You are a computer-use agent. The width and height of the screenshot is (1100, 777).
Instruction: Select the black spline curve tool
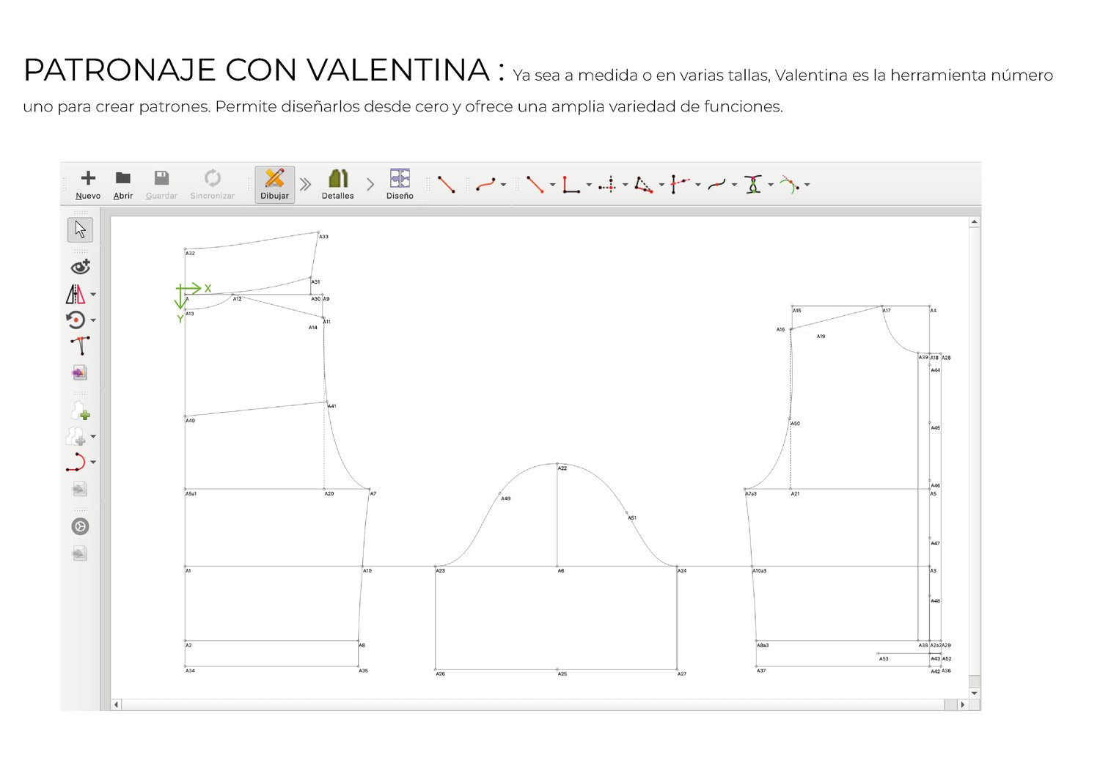click(716, 184)
